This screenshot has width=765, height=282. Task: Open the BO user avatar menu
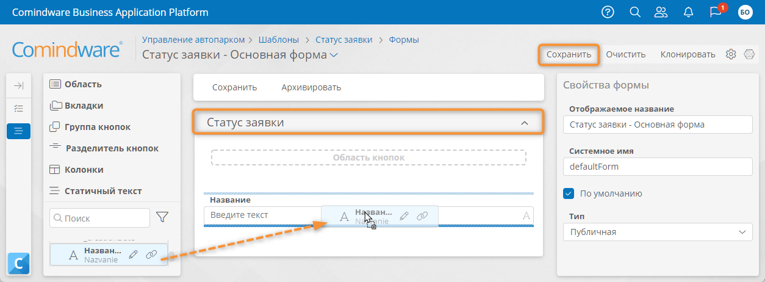pyautogui.click(x=745, y=12)
